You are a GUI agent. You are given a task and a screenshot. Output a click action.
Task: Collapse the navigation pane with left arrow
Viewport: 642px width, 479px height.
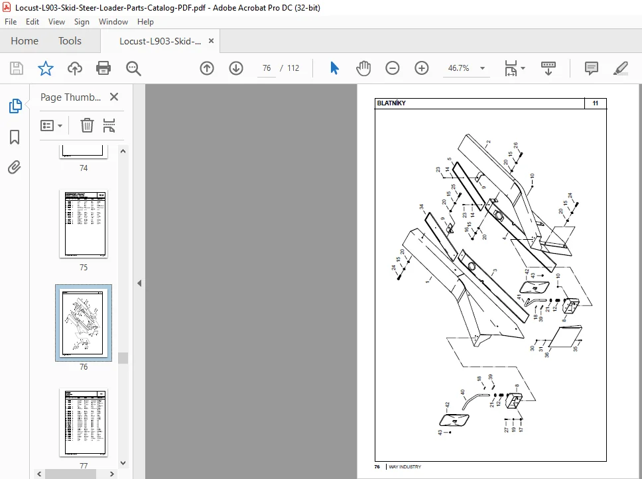tap(139, 283)
